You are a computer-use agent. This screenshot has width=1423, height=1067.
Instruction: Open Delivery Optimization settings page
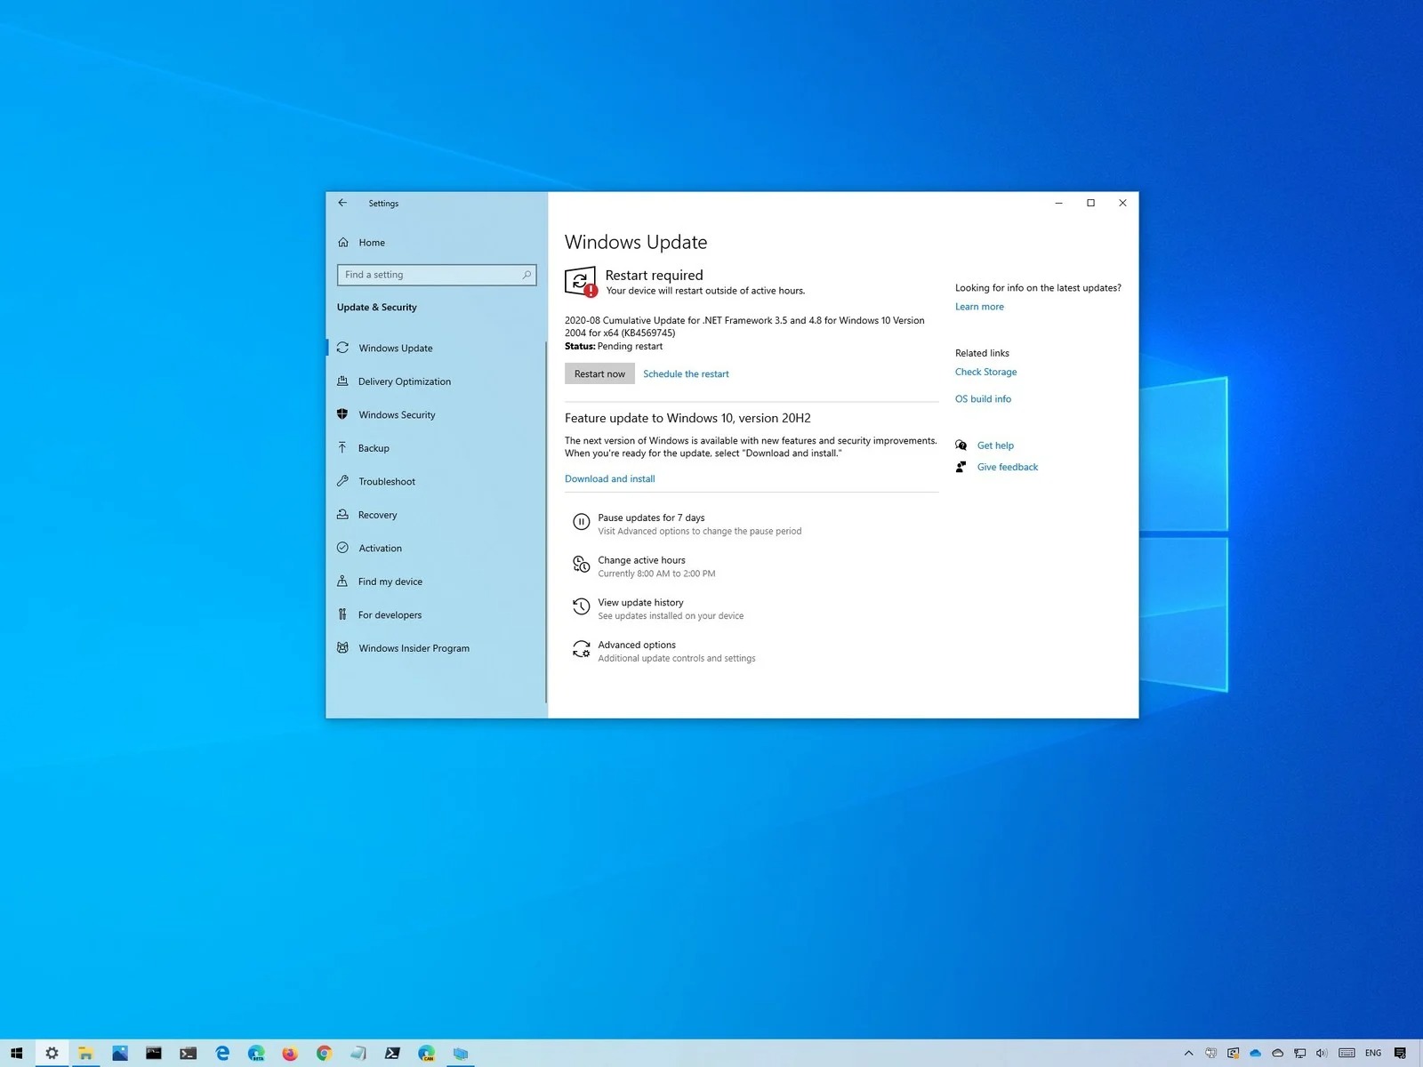[x=404, y=381]
